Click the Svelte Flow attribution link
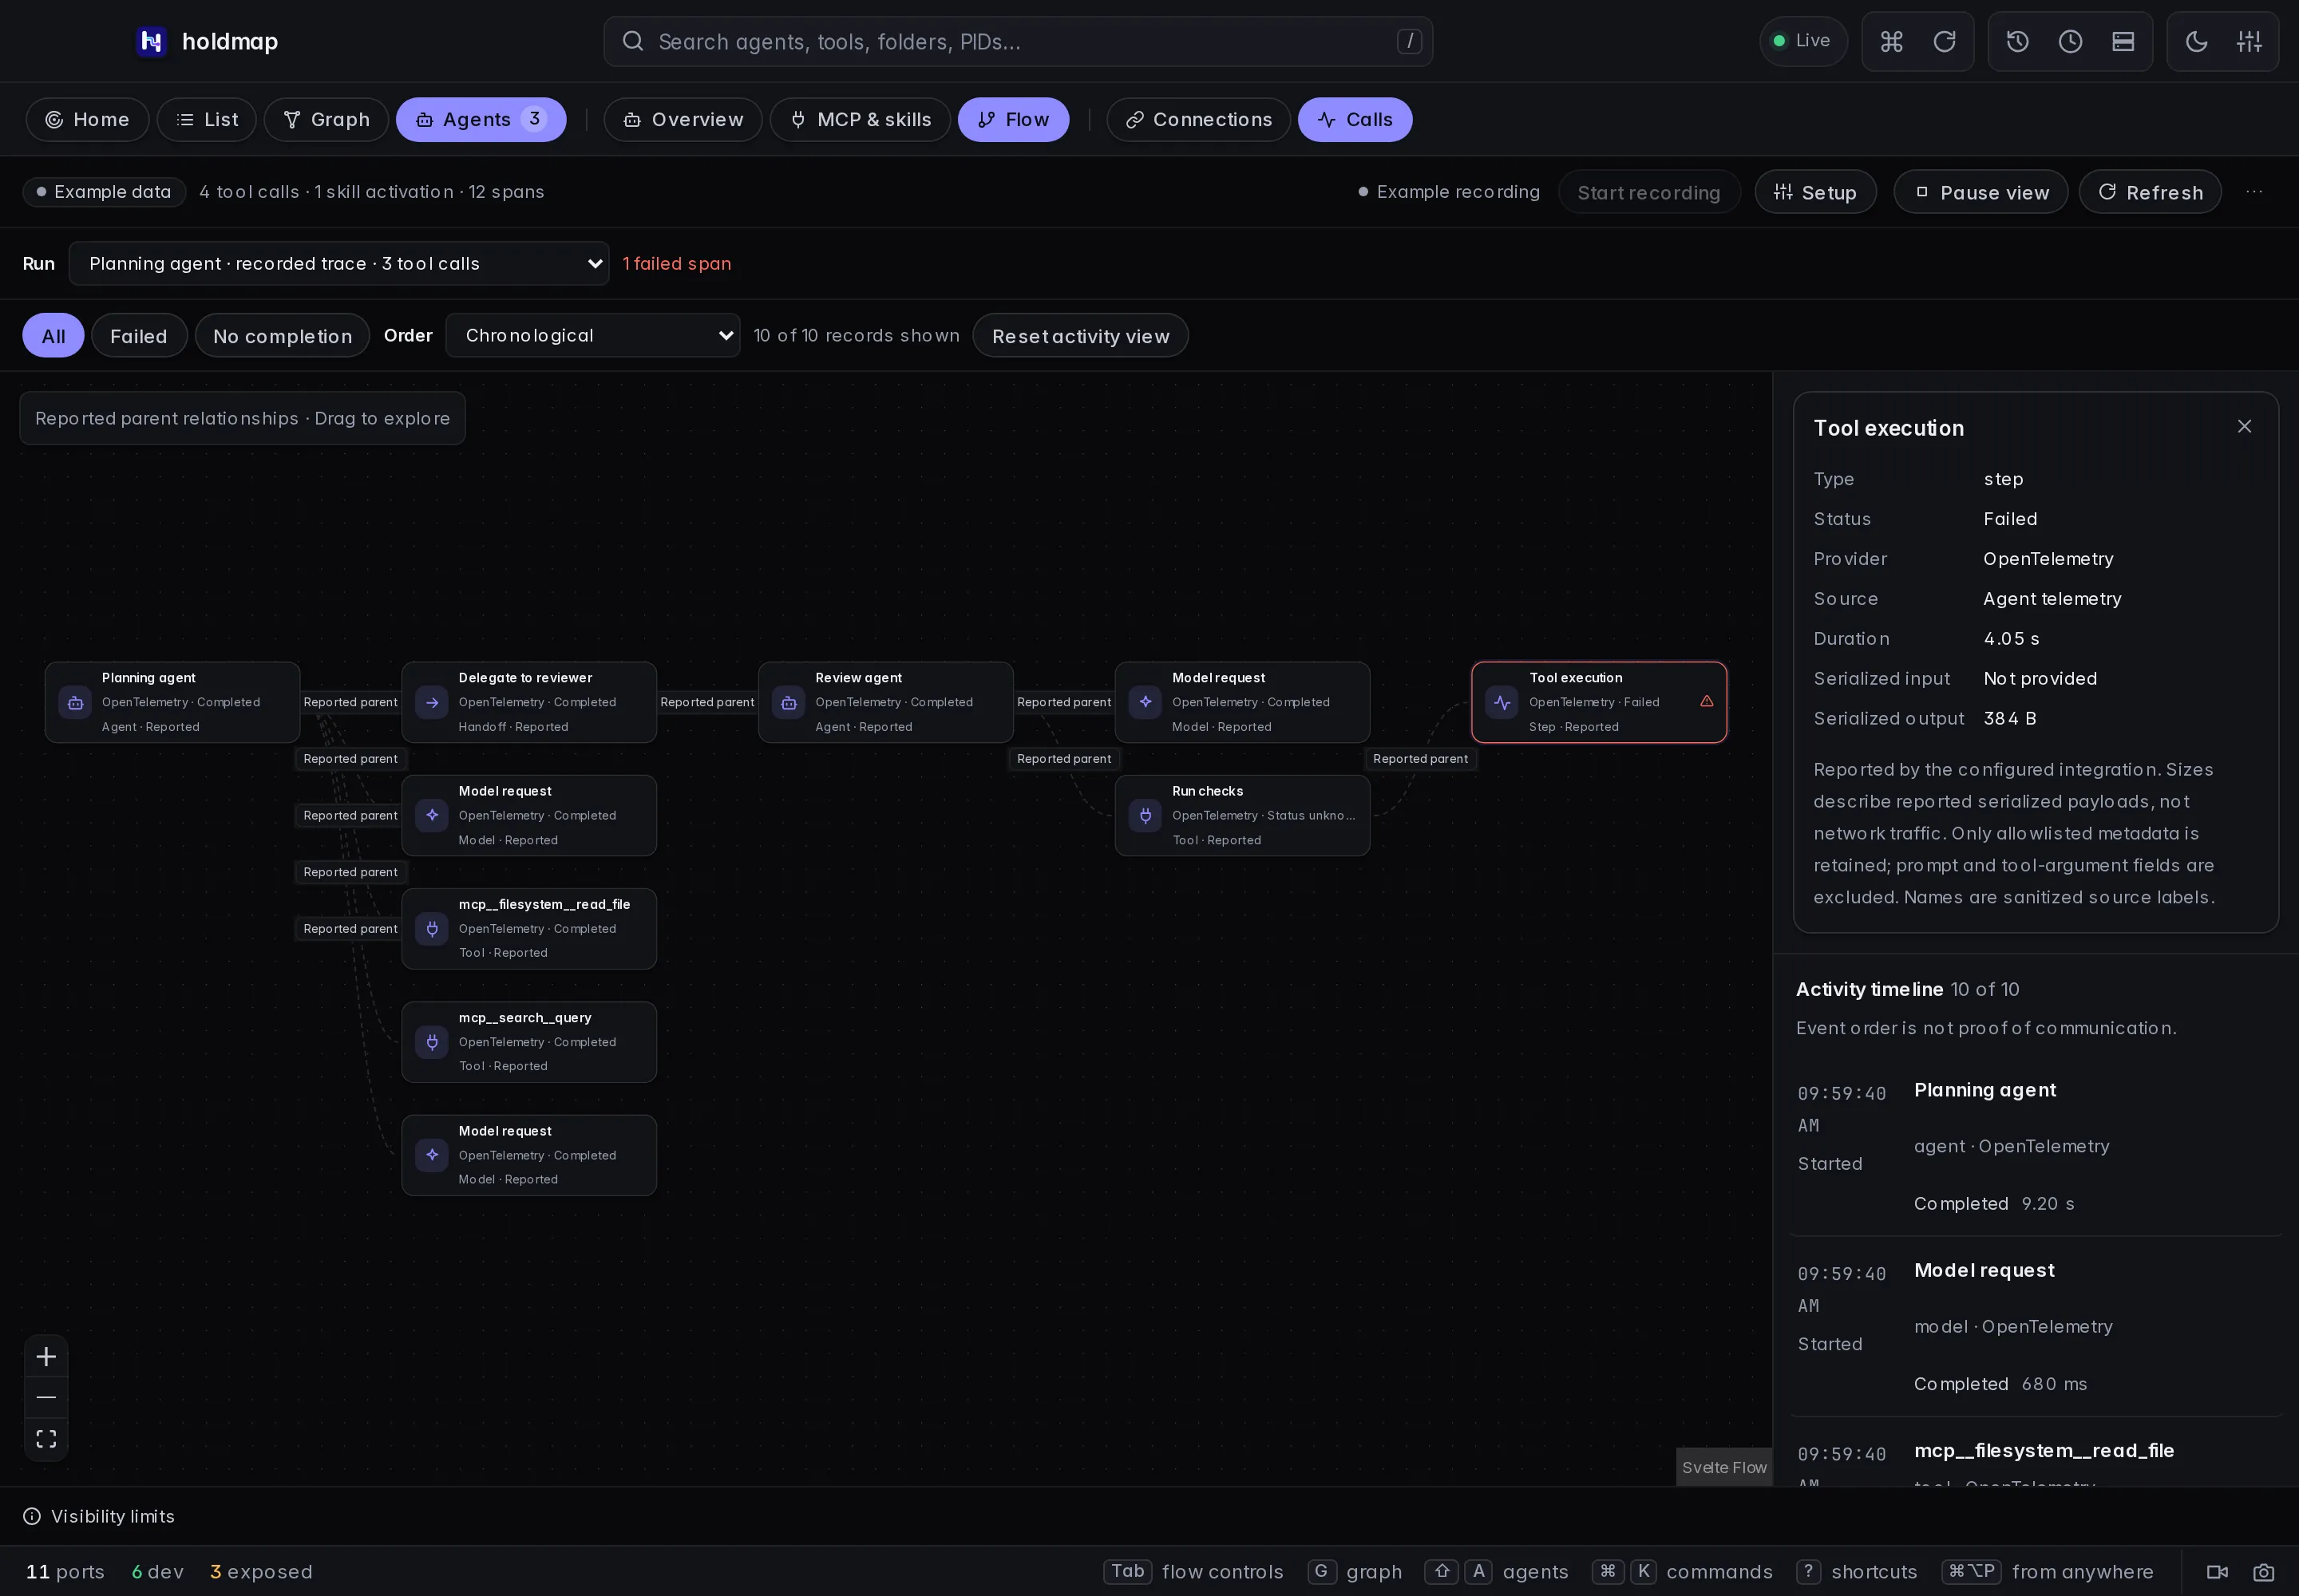Screen dimensions: 2299x1596 [x=1723, y=1467]
